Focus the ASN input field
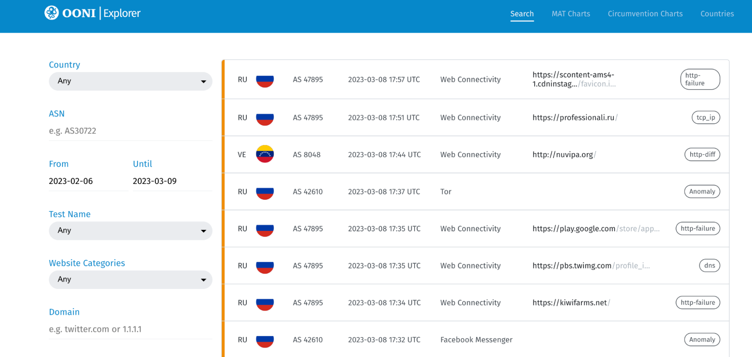 pyautogui.click(x=130, y=131)
